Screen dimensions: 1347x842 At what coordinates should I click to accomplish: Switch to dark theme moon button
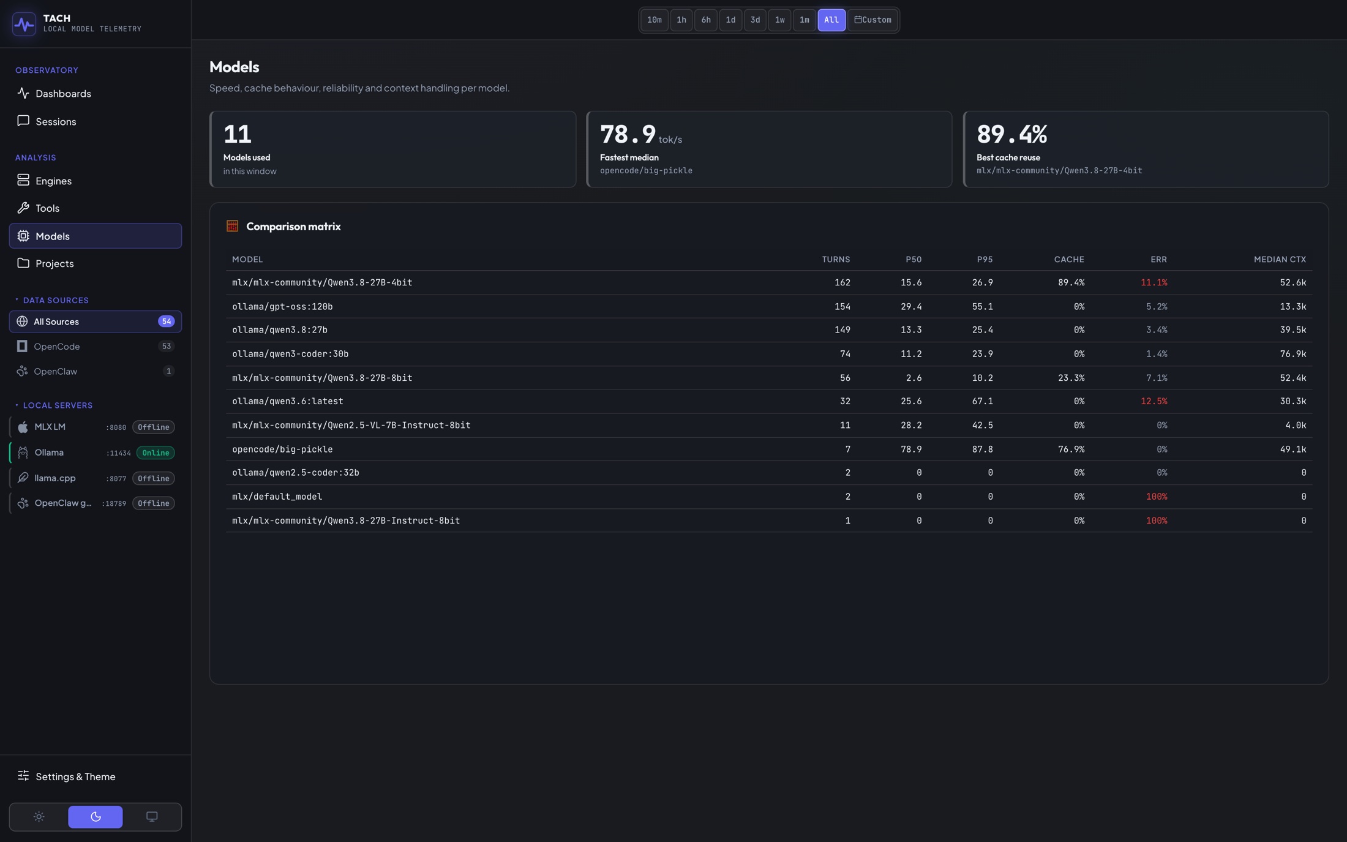(x=96, y=816)
